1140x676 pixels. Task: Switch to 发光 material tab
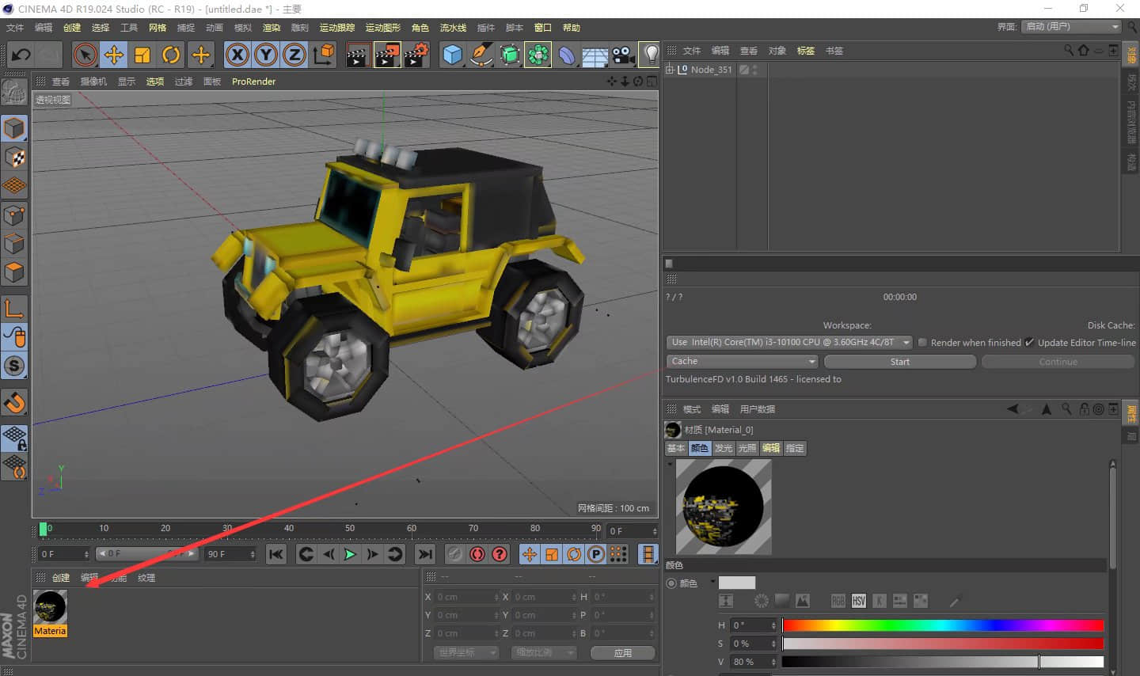point(724,448)
